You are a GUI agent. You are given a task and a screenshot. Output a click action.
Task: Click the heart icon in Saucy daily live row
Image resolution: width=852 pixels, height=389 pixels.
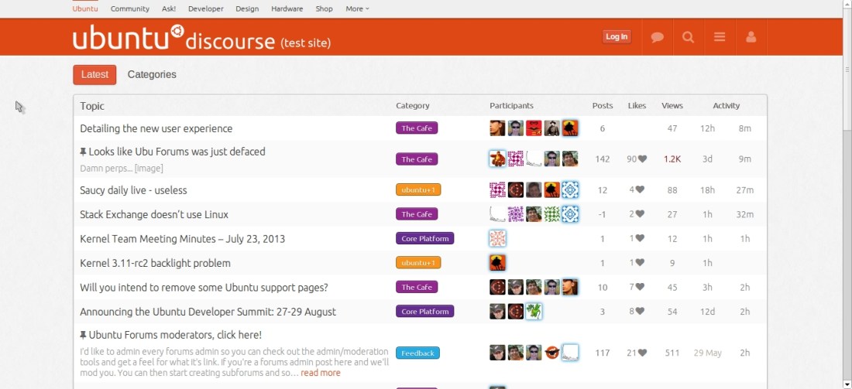640,190
